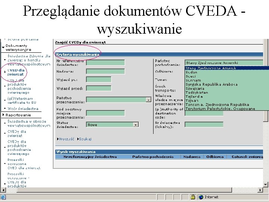The height and width of the screenshot is (202, 269).
Task: Open the Państwo przeznaczenia dropdown
Action: [x=148, y=100]
